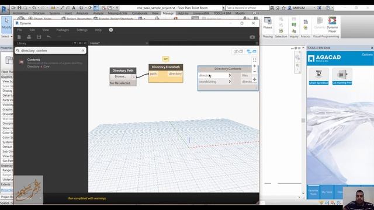Click the Autodesk Exchange Apps X icon
Screen dimensions: 374x210
[x=319, y=8]
